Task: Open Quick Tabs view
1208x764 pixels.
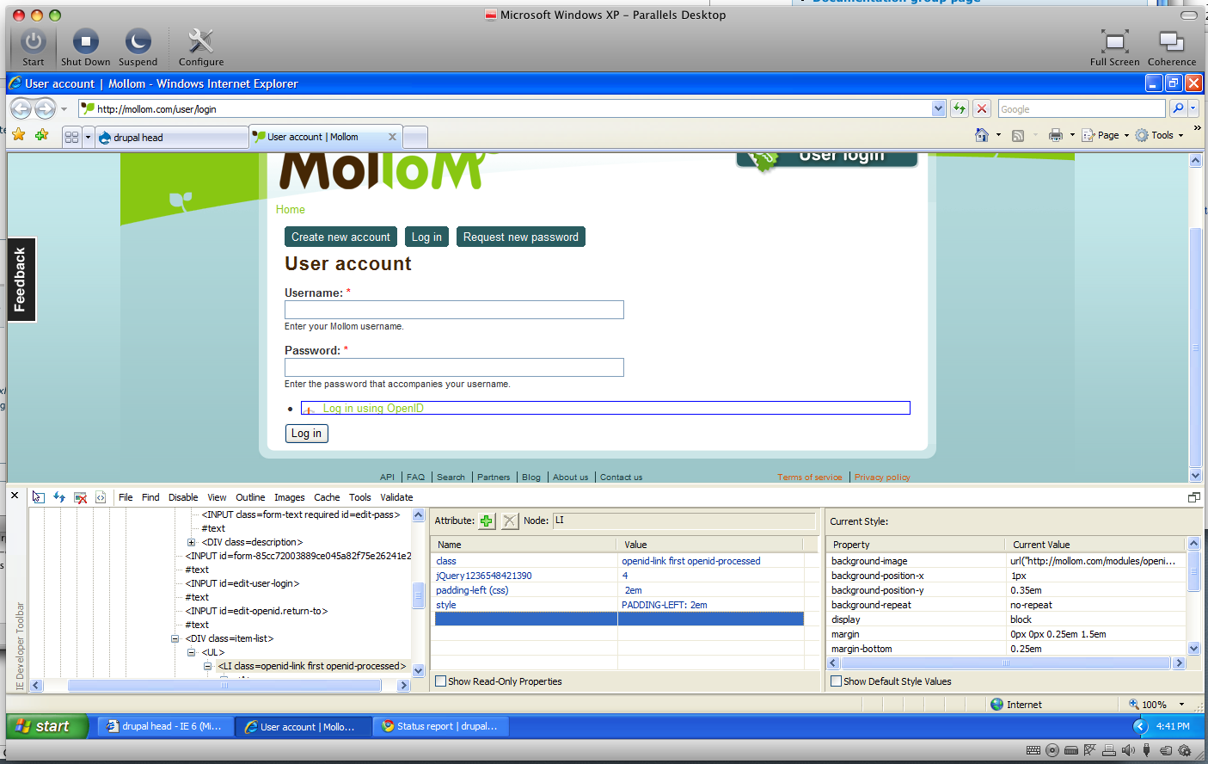Action: pyautogui.click(x=71, y=137)
